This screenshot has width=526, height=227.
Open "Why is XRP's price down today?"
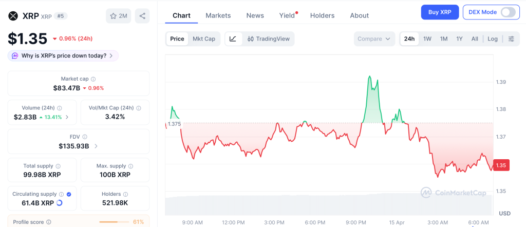click(63, 55)
